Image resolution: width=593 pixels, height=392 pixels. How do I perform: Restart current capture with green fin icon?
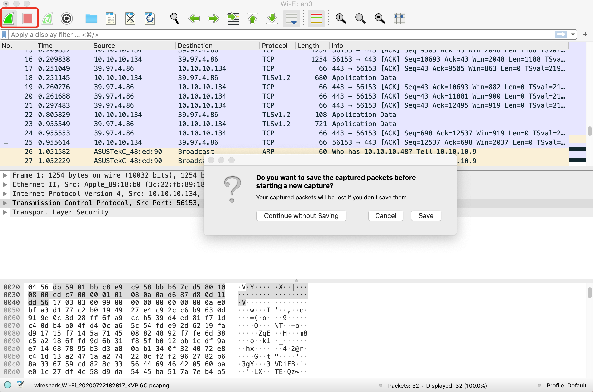tap(47, 18)
